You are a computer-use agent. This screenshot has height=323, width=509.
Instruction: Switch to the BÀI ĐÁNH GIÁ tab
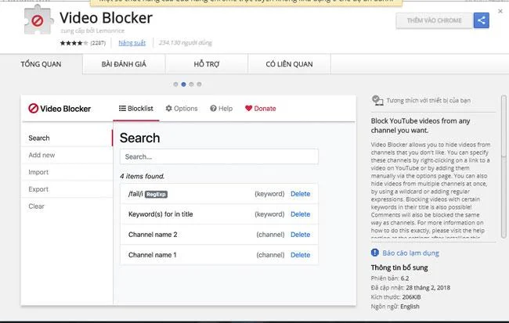(x=124, y=64)
